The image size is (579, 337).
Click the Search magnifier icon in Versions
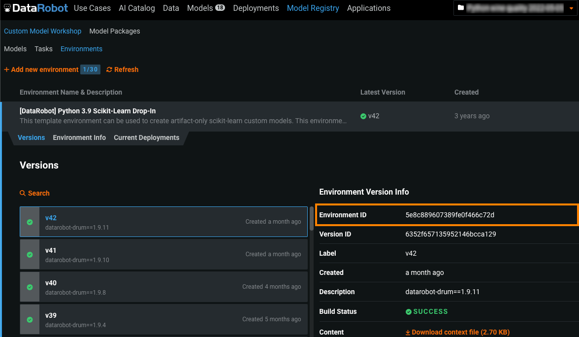[x=23, y=193]
